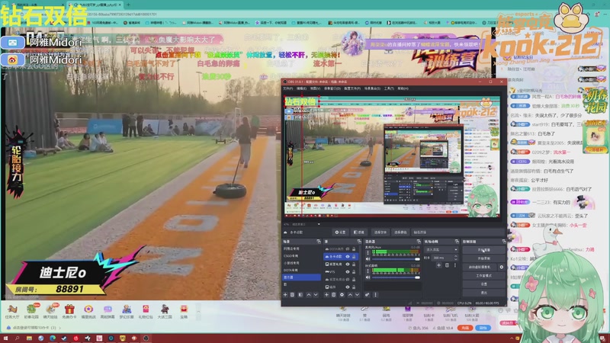Screen dimensions: 610x343
Task: Click the OBS Studio taskbar icon
Action: [146, 338]
